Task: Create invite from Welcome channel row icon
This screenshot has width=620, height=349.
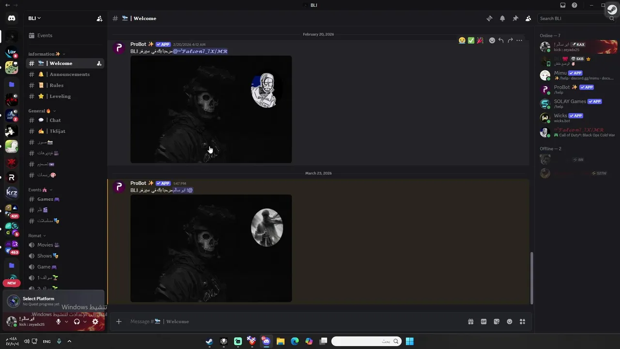Action: coord(99,63)
